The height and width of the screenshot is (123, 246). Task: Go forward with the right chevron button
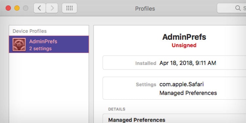pos(52,8)
